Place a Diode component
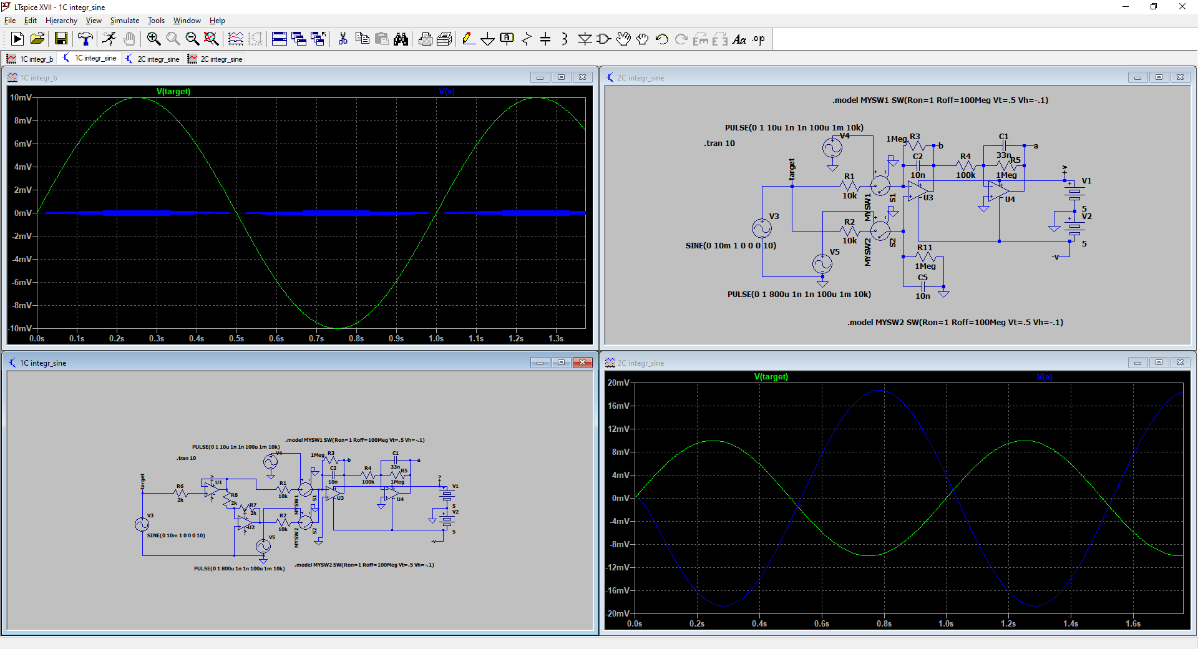 [585, 39]
